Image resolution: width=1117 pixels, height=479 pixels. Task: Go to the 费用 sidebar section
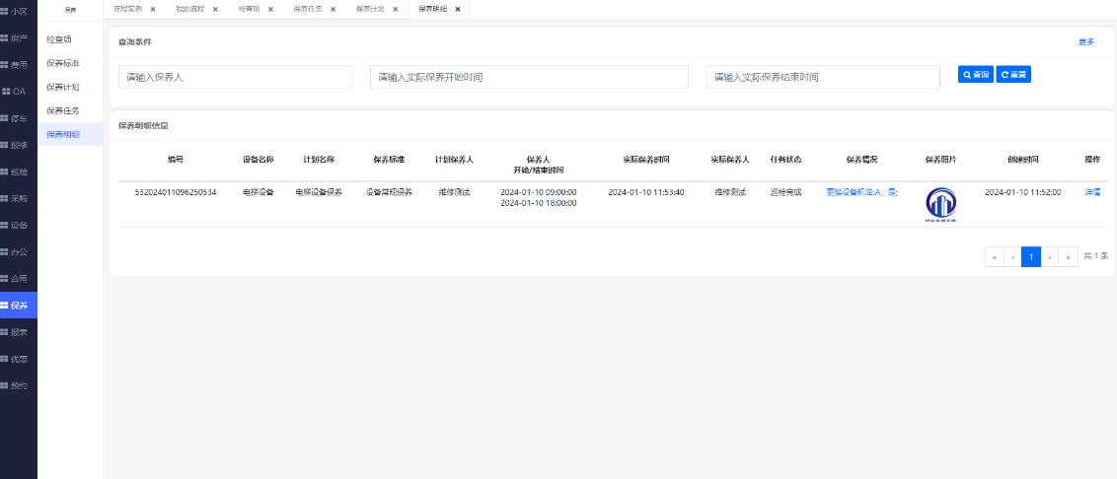coord(18,65)
